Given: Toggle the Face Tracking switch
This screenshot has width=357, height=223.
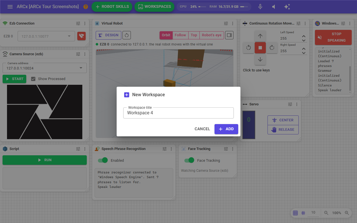Looking at the screenshot, I should point(189,160).
